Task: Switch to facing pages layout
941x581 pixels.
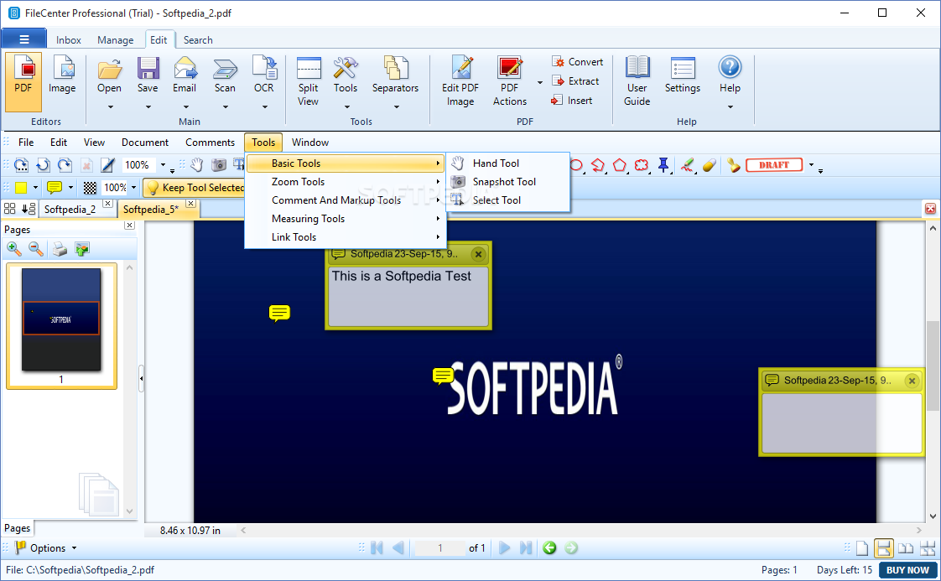Action: pos(906,548)
